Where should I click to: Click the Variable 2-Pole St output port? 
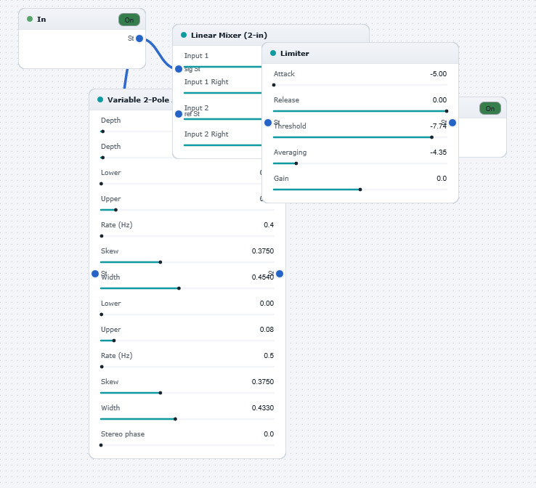[280, 274]
